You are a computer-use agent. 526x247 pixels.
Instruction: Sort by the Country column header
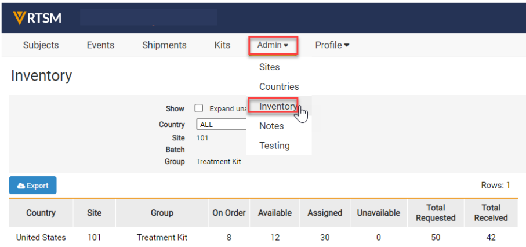41,213
